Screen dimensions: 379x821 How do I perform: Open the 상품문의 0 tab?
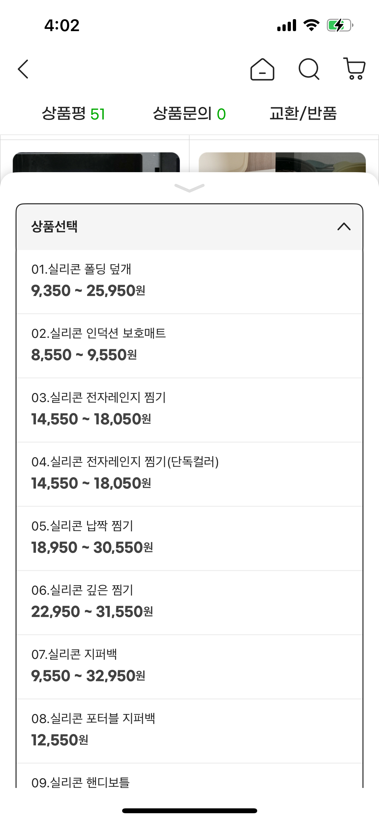(189, 114)
